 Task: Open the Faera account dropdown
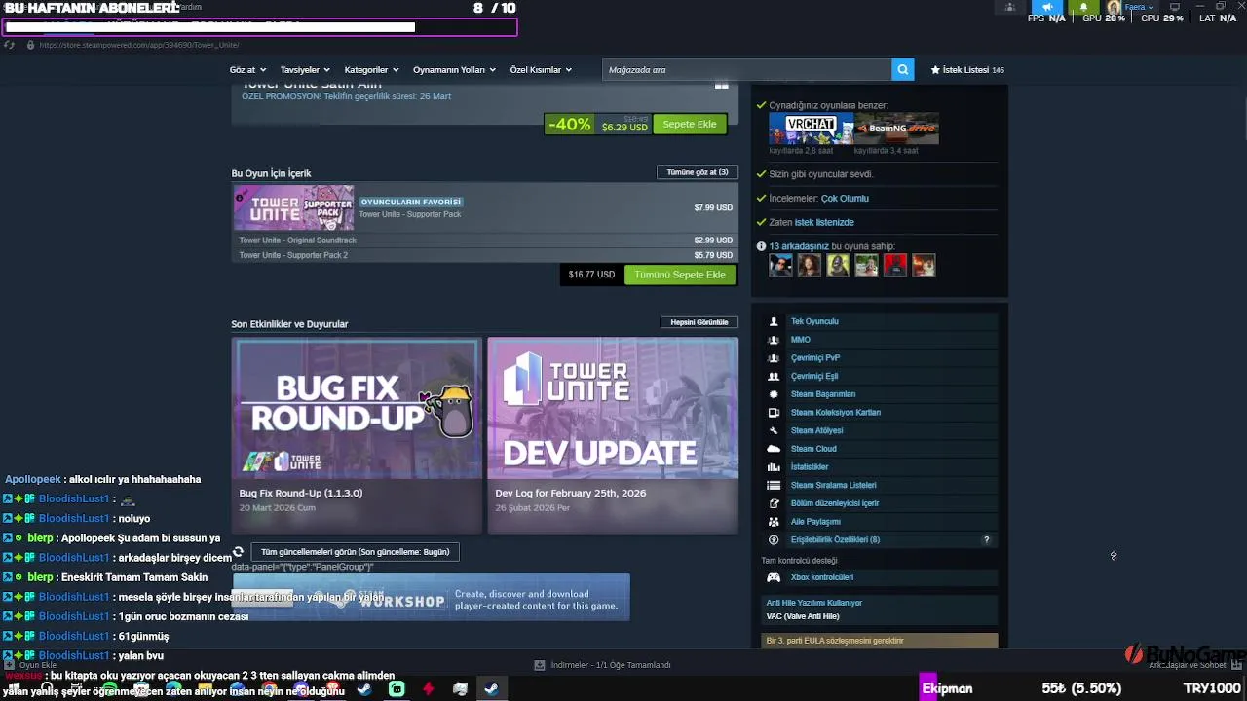pos(1139,7)
